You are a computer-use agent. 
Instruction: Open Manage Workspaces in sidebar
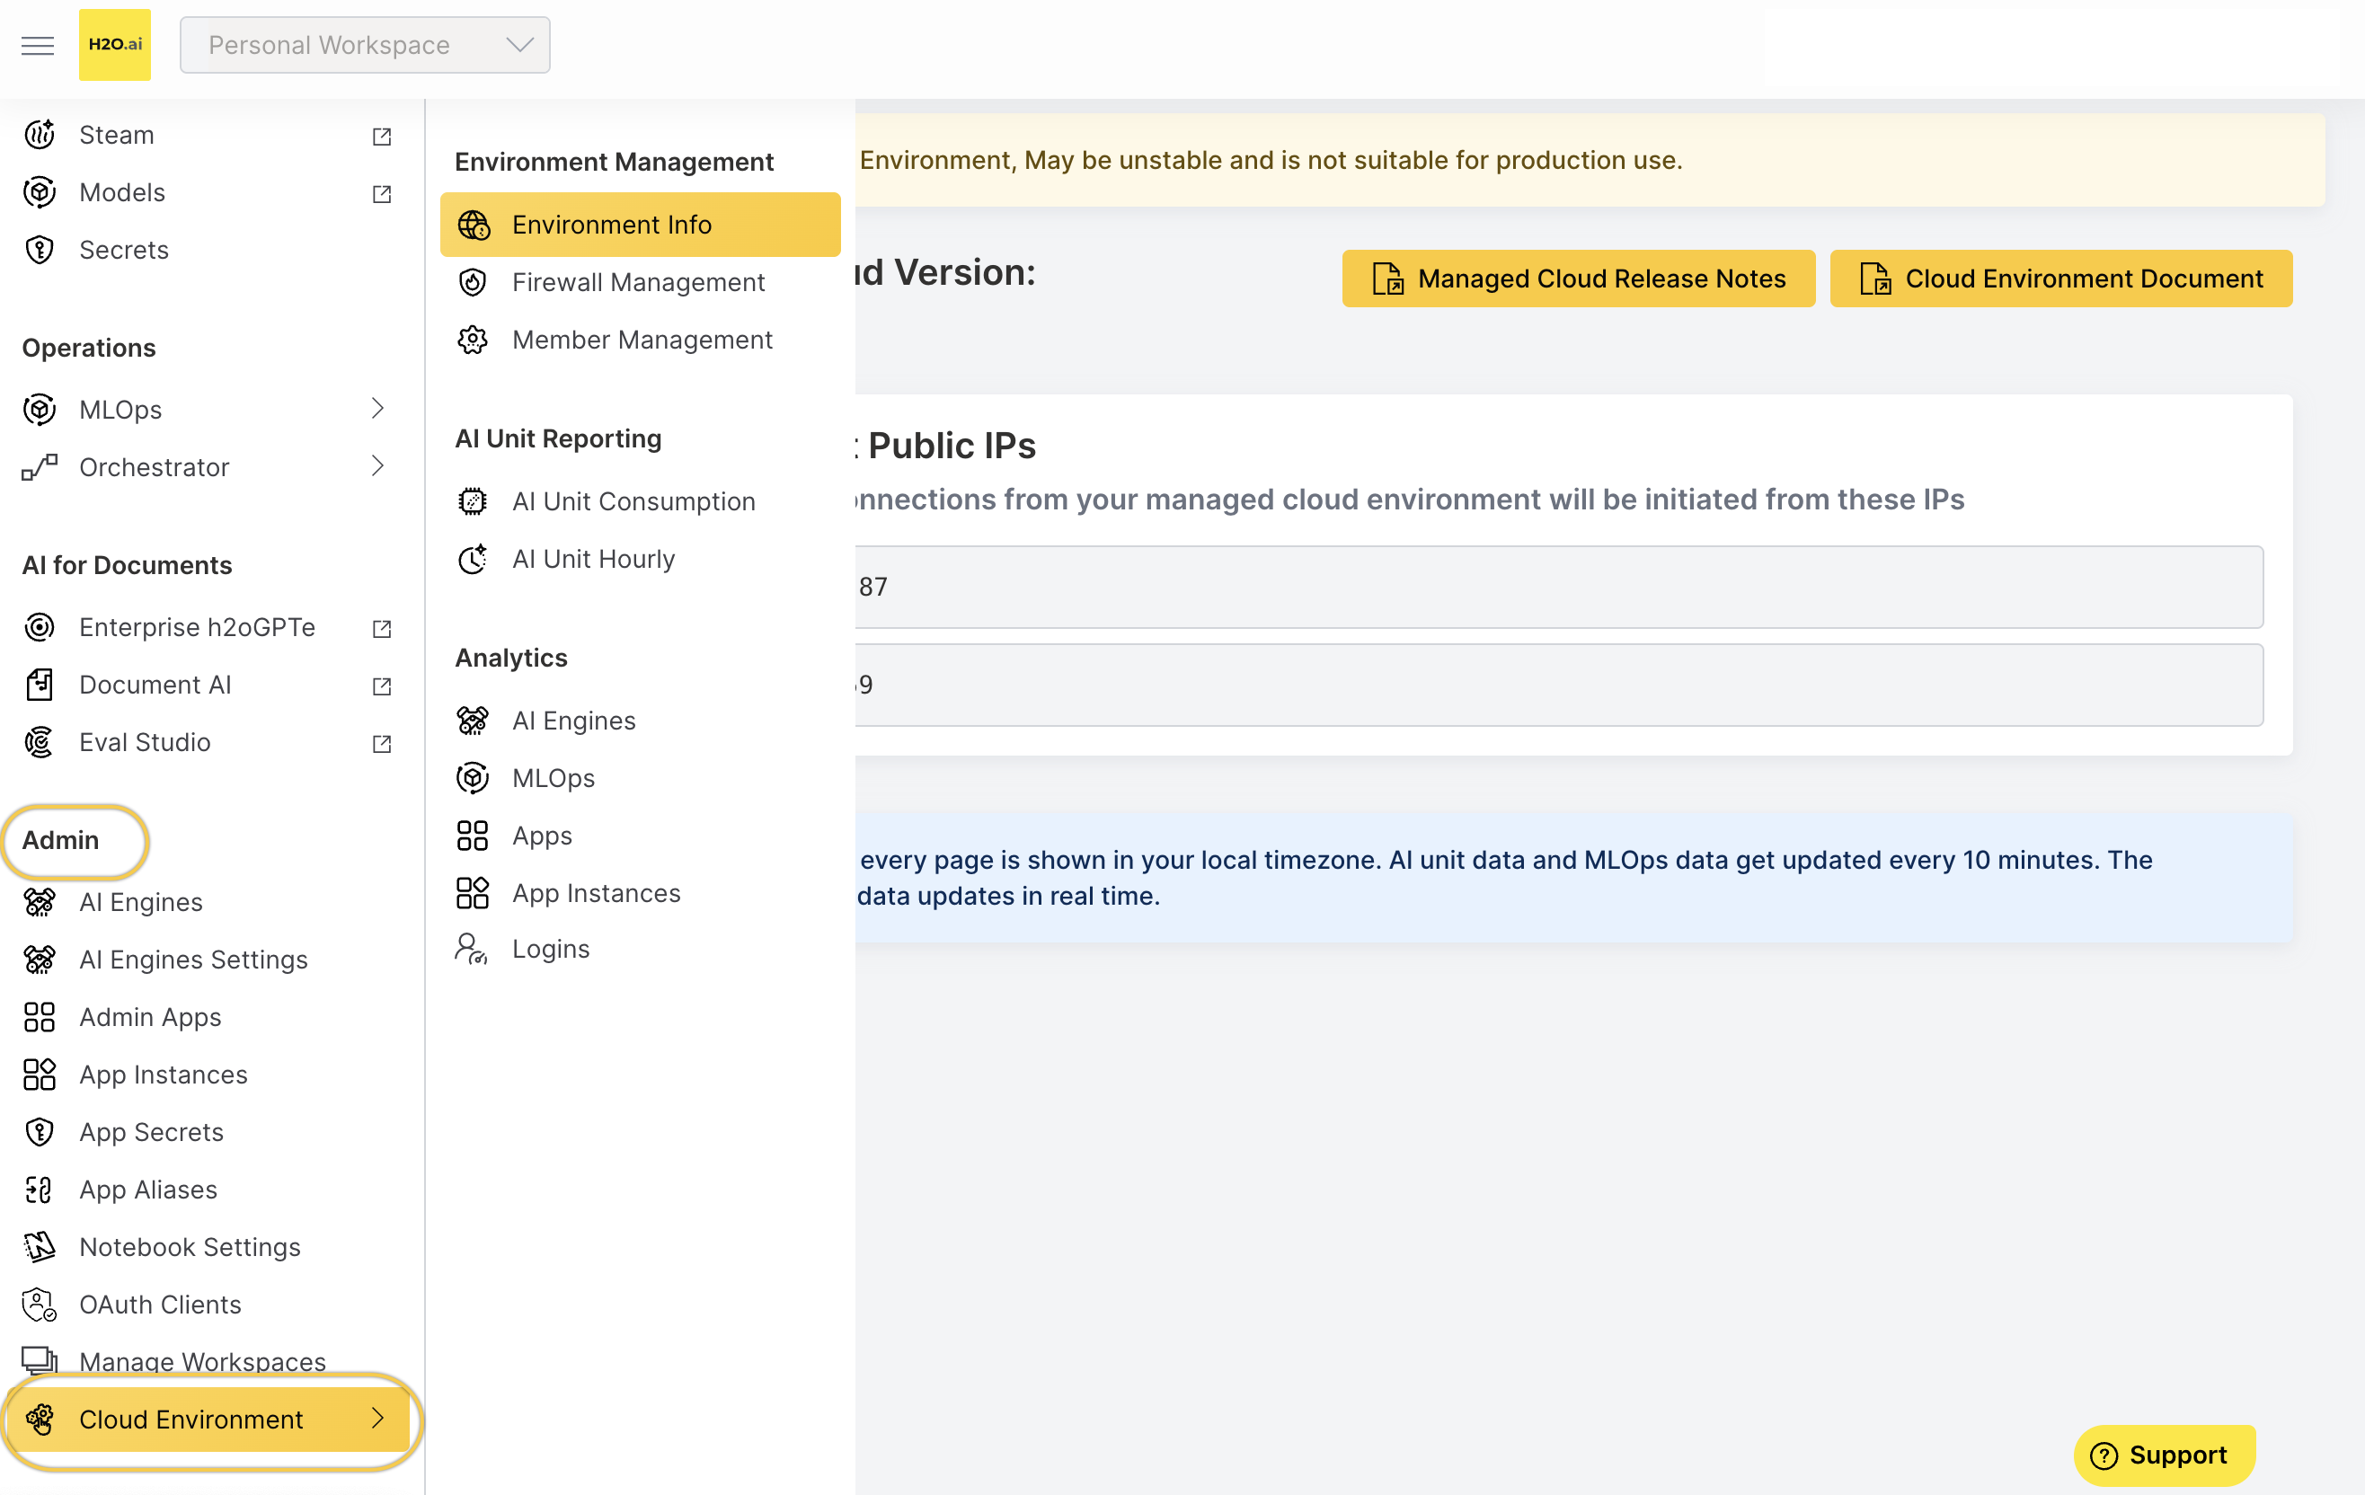[x=202, y=1361]
